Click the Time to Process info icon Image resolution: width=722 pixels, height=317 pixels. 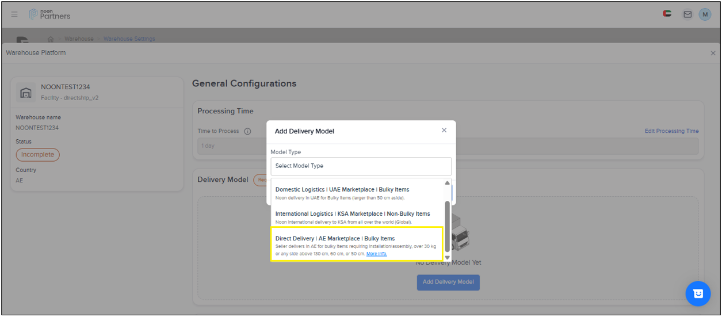pos(247,131)
